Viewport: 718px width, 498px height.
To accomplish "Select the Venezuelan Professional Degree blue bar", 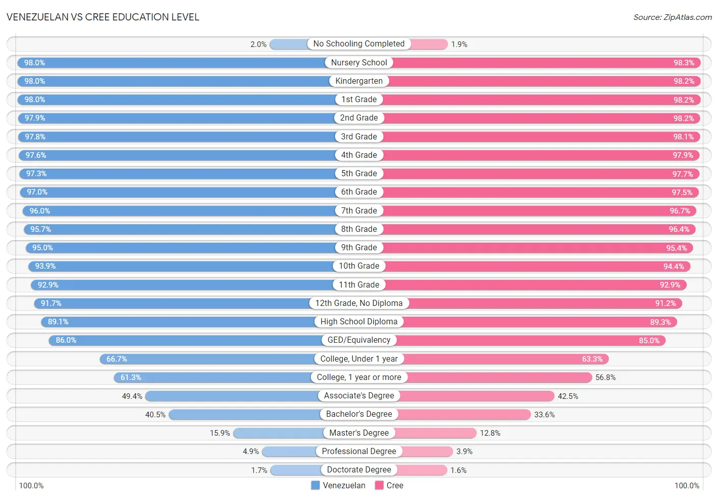I will tap(310, 452).
